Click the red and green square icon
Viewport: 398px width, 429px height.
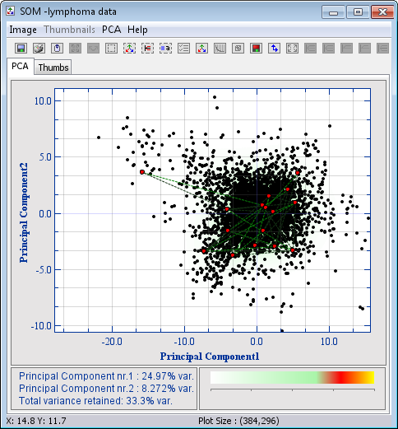[256, 49]
